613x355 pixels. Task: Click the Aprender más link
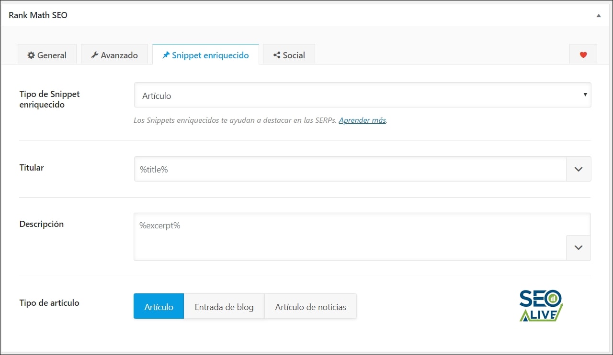[x=362, y=120]
